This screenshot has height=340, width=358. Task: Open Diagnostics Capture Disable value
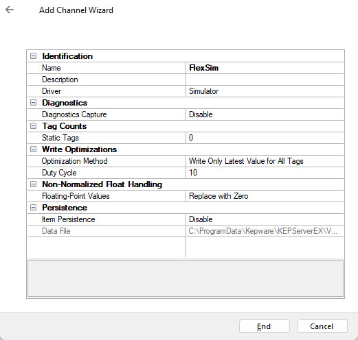(265, 114)
